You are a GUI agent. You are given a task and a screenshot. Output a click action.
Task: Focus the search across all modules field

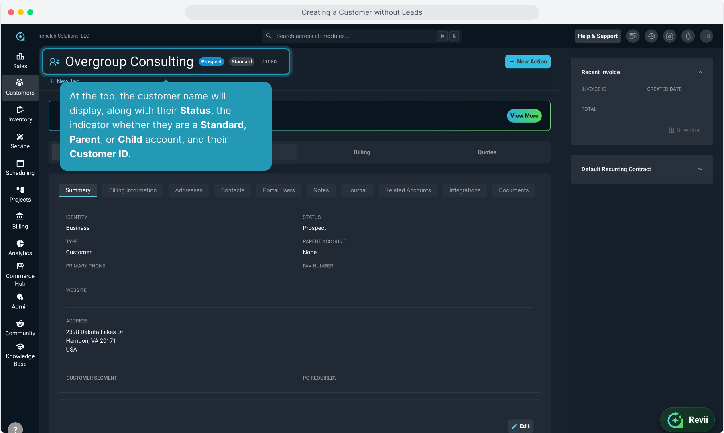[x=362, y=36]
